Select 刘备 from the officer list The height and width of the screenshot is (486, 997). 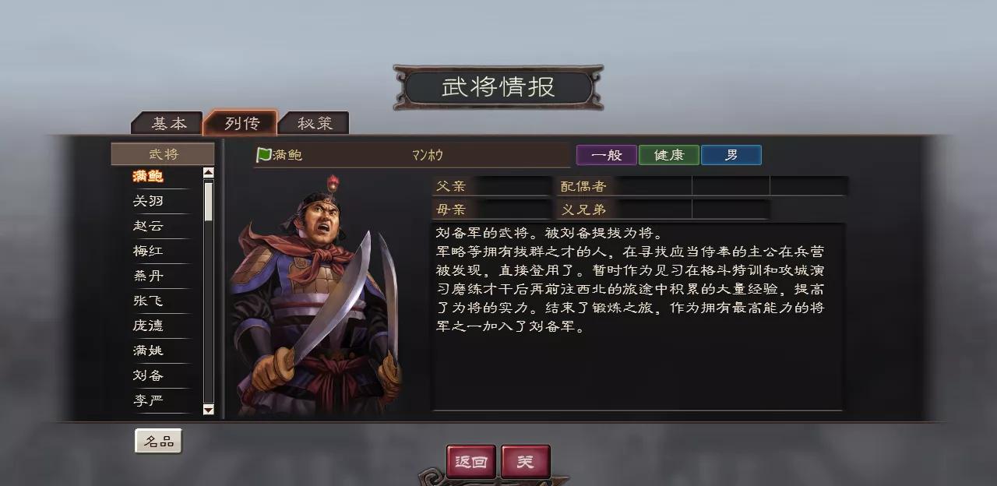click(148, 375)
